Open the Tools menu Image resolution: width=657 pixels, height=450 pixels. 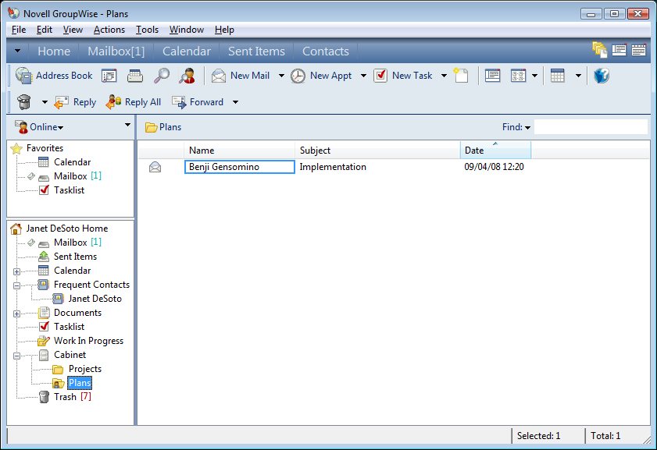point(147,30)
